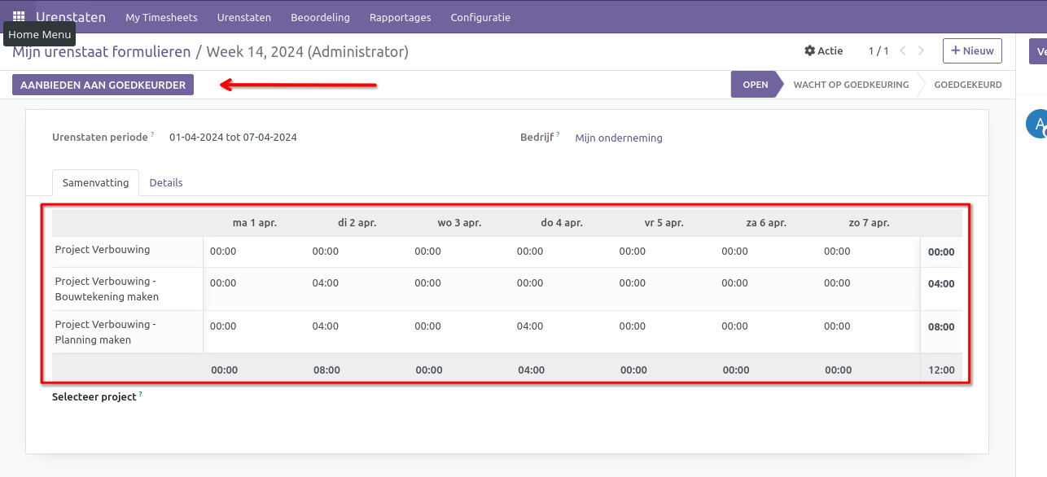Click the user avatar in chatter panel
The image size is (1047, 477).
[1036, 124]
